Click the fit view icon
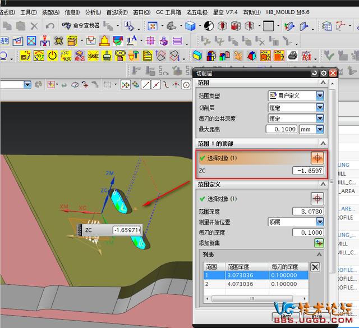This screenshot has height=328, width=359. (153, 26)
